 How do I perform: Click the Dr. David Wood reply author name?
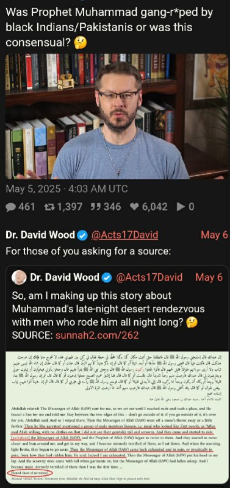tap(40, 235)
